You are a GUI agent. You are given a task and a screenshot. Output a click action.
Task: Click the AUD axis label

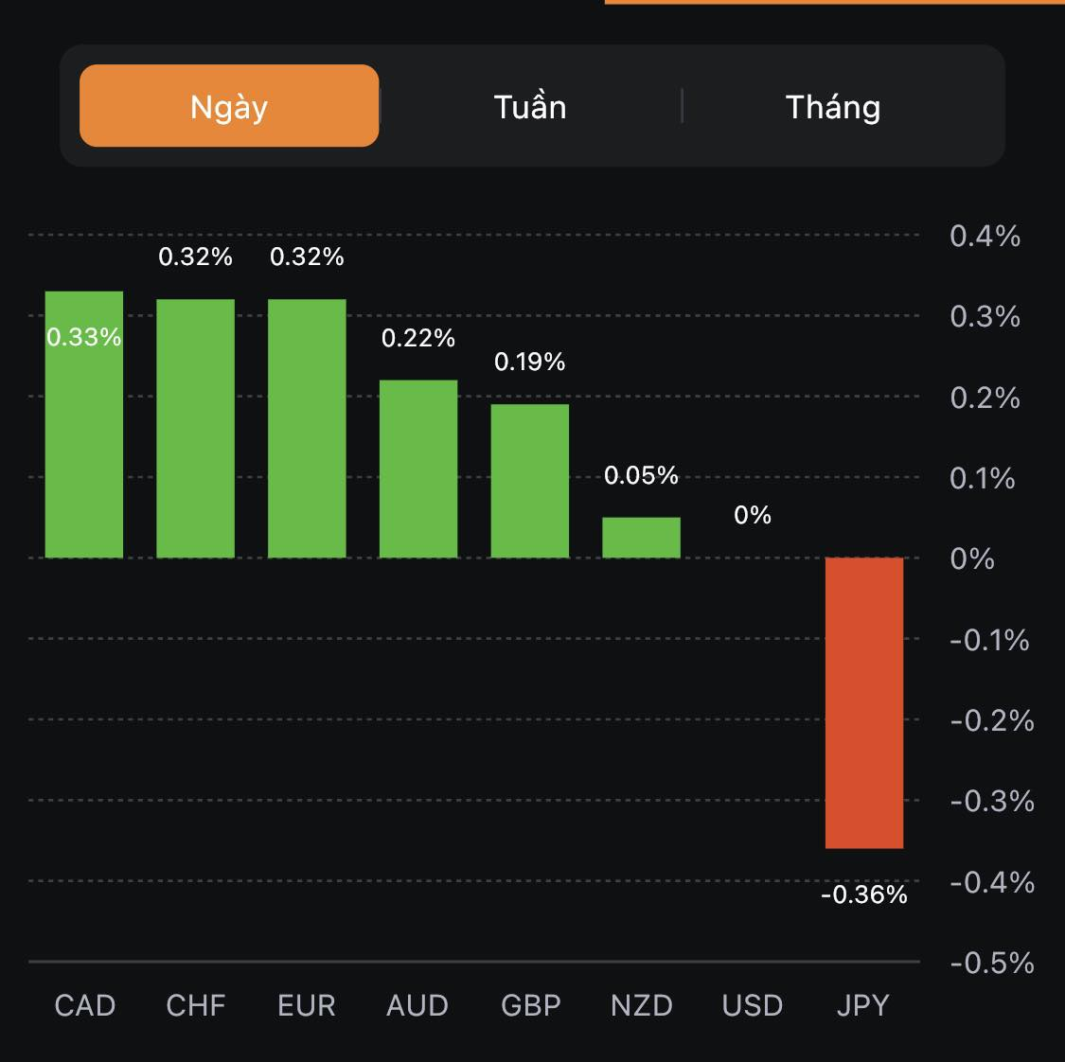[x=417, y=1005]
